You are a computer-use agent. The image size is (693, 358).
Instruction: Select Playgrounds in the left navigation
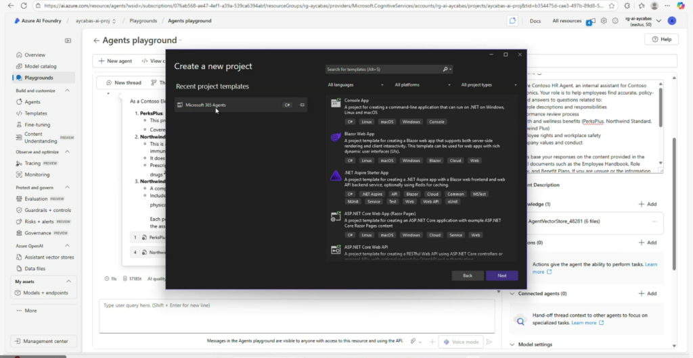tap(39, 78)
